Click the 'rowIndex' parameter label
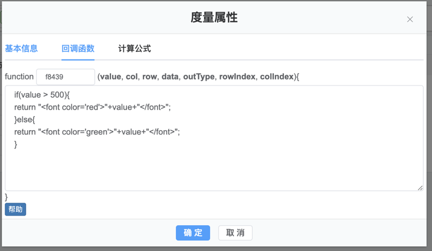 coord(237,77)
